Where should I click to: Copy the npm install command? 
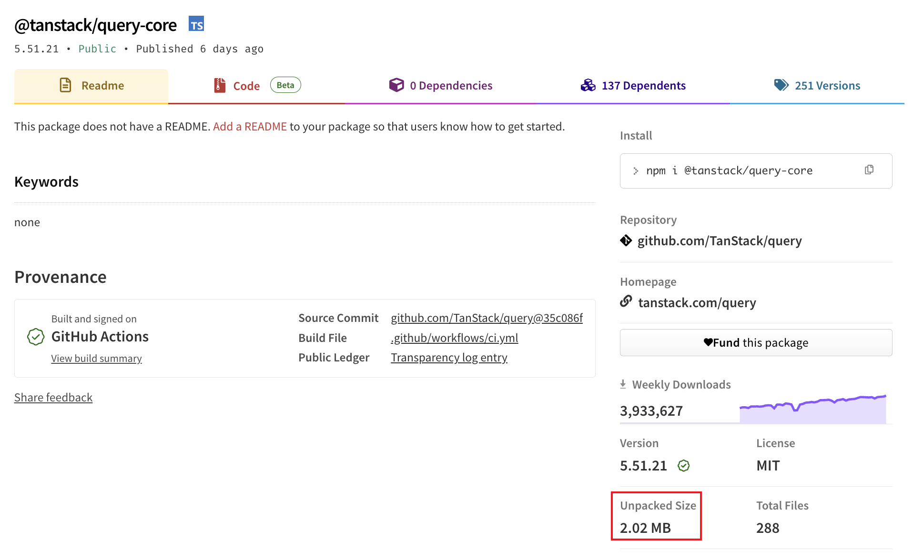point(869,170)
